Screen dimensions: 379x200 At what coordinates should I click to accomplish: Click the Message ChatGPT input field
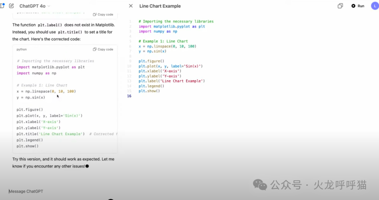click(x=63, y=191)
